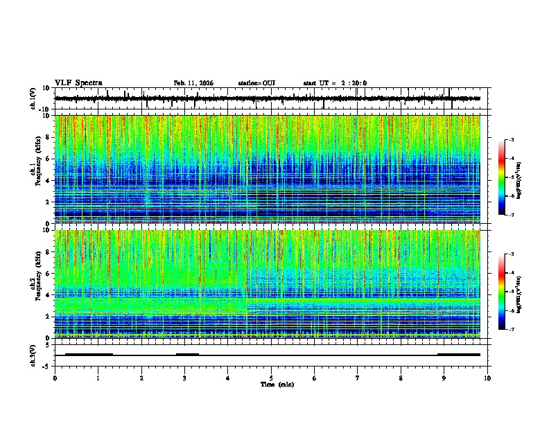Click the "station=OUI" header label
The height and width of the screenshot is (424, 549).
point(256,83)
